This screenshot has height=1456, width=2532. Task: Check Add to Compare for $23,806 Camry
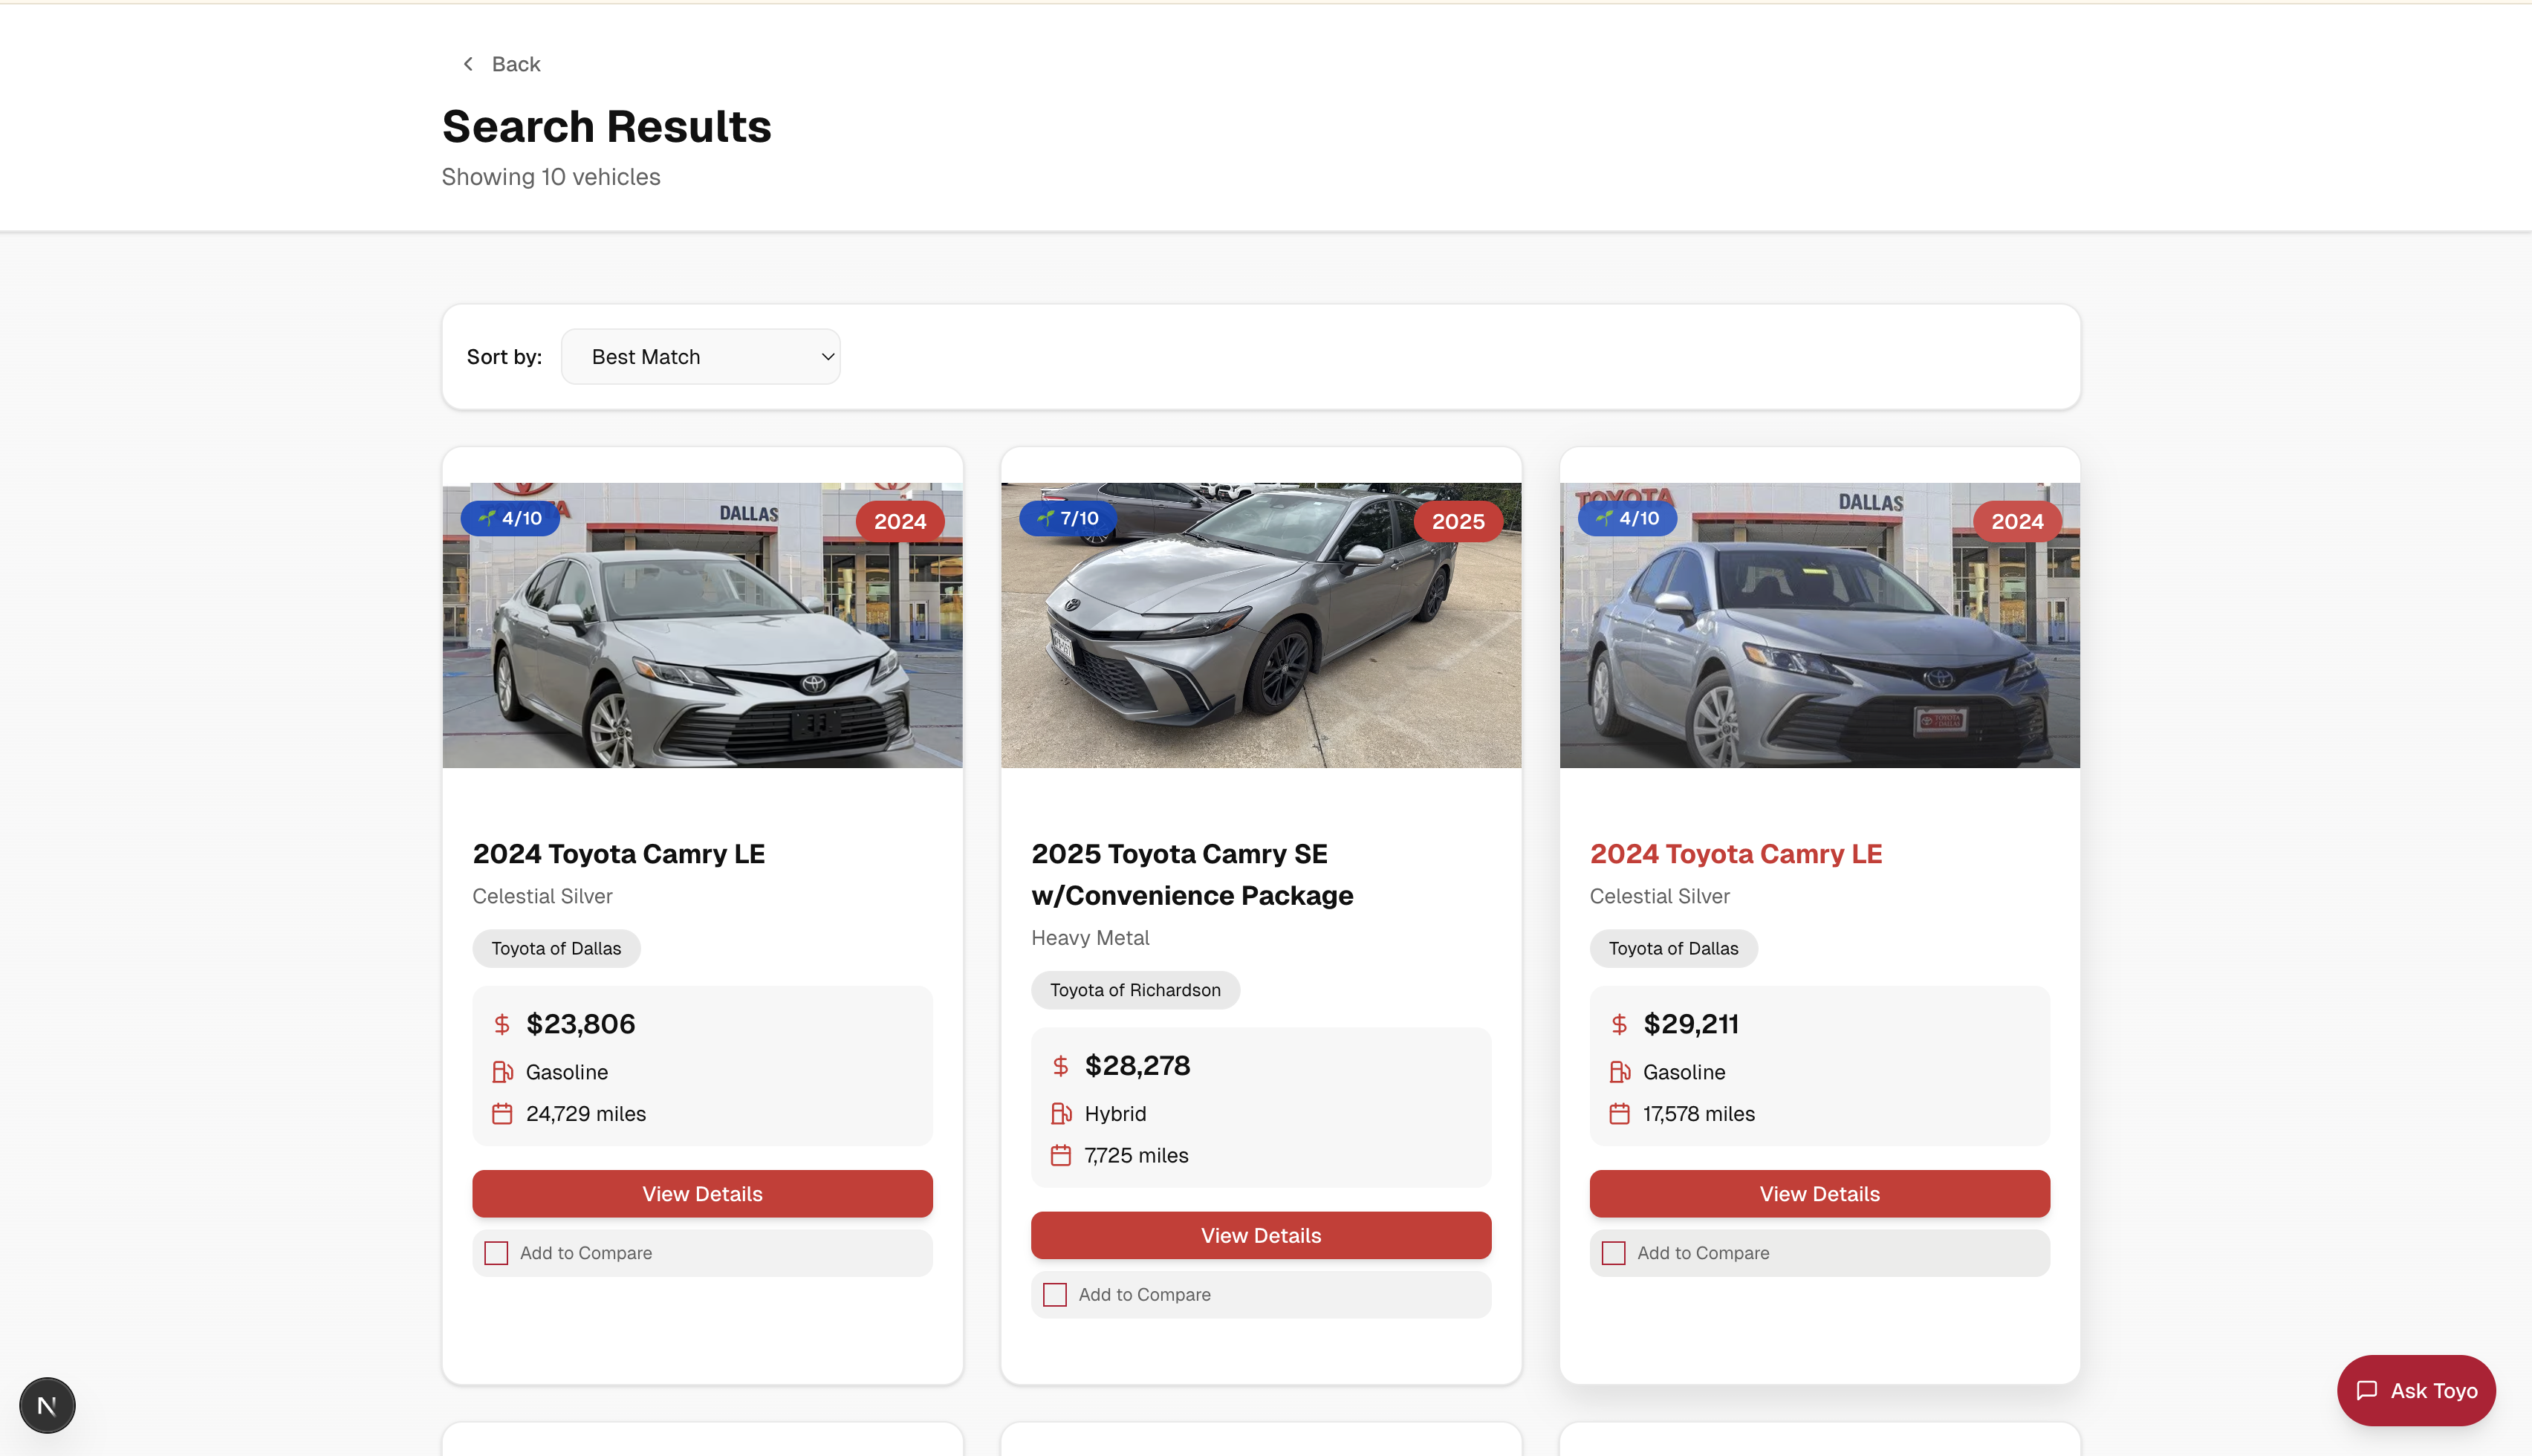496,1253
